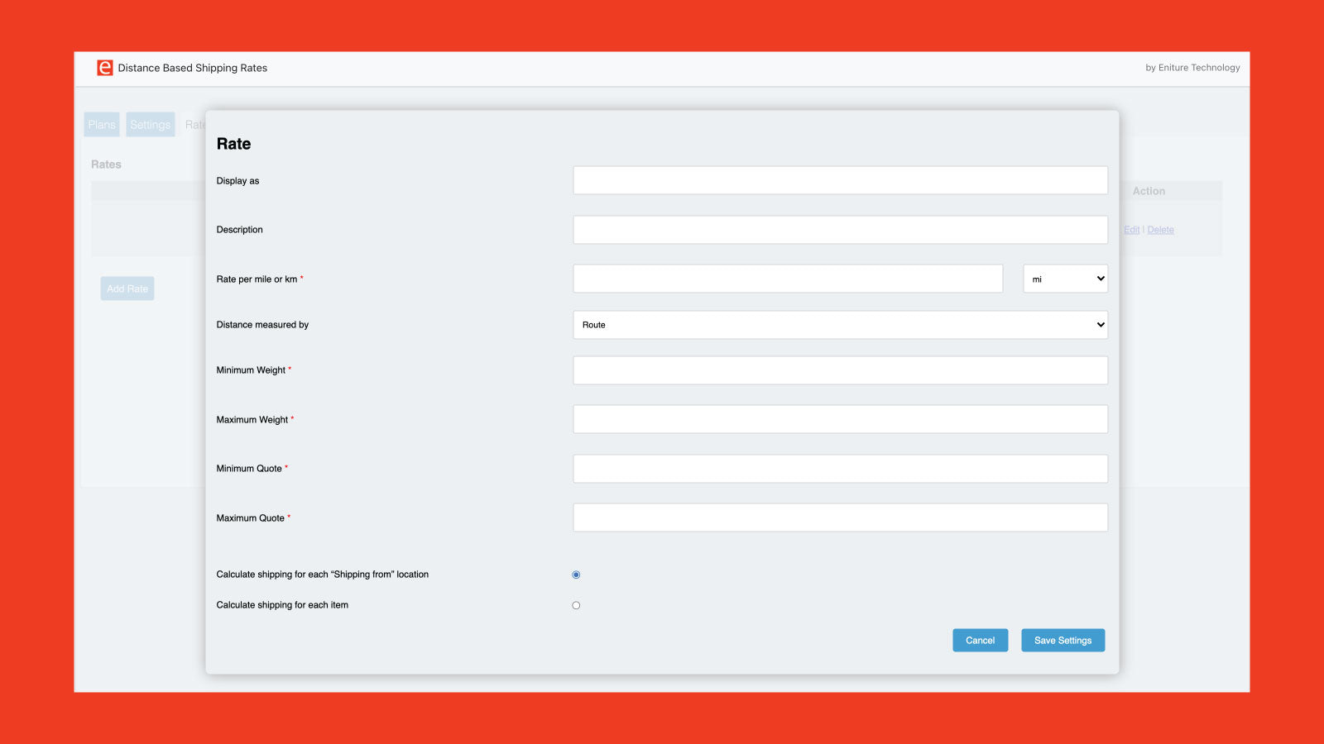
Task: Click the Eniture Technology logo icon
Action: click(x=103, y=68)
